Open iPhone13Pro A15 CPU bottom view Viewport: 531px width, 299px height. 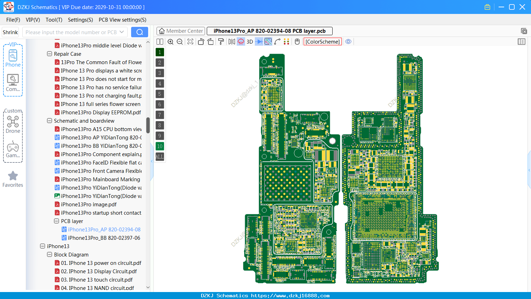[x=98, y=129]
